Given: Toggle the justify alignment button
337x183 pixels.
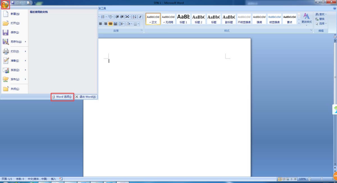Looking at the screenshot, I should click(110, 24).
